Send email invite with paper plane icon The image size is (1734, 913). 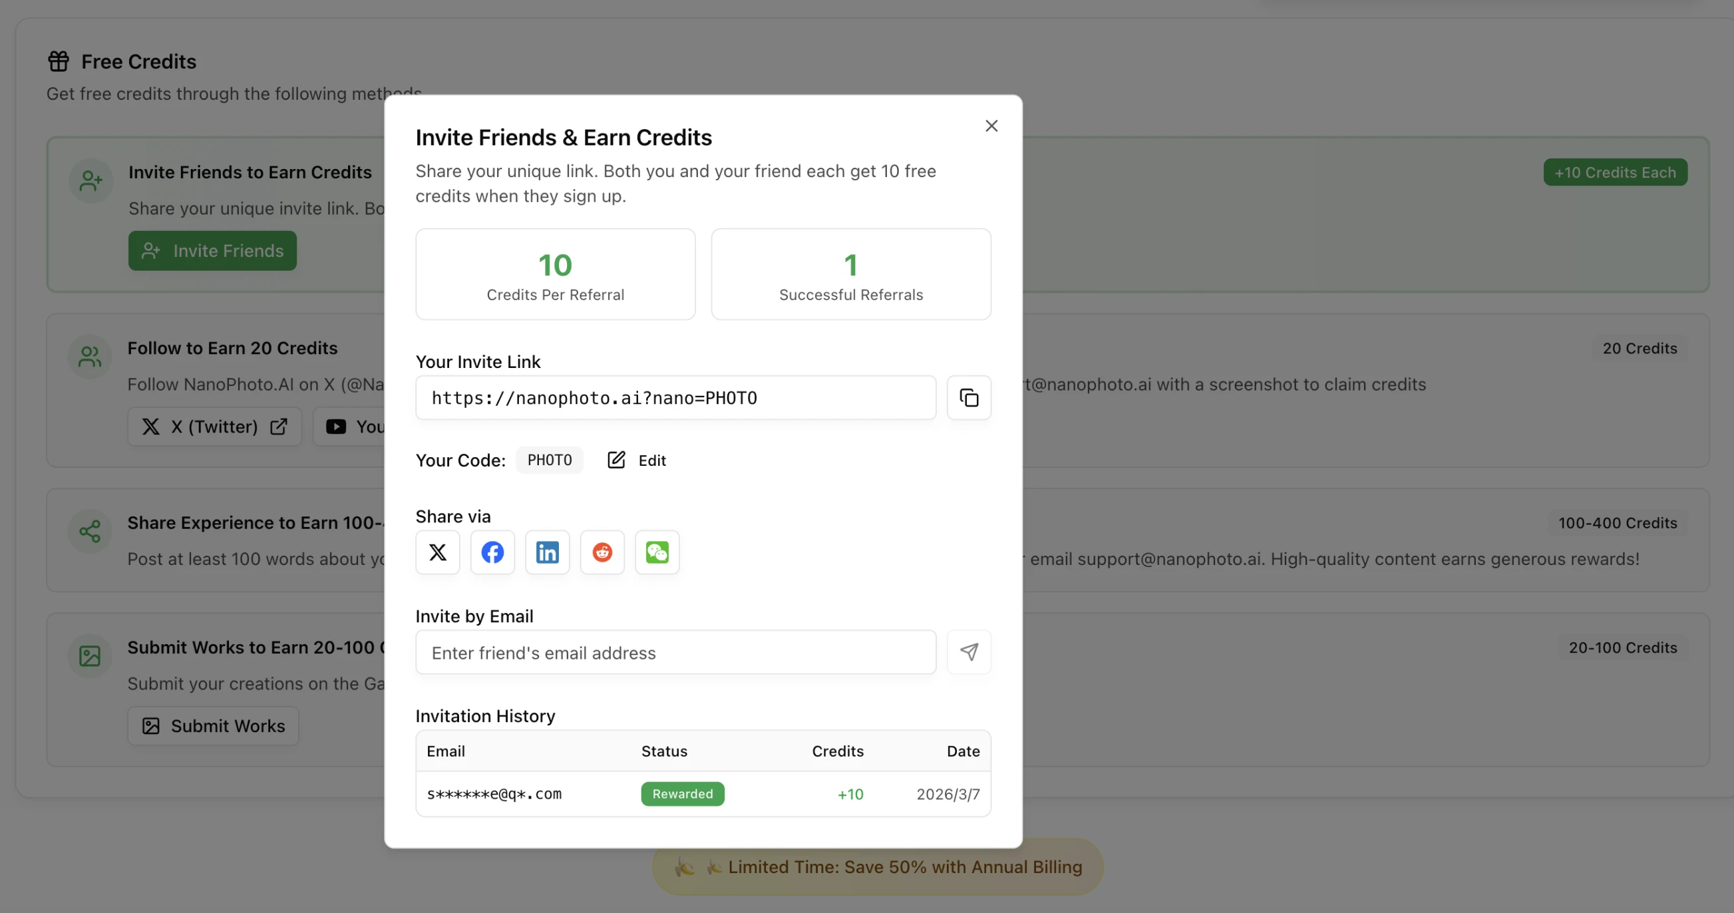tap(968, 651)
